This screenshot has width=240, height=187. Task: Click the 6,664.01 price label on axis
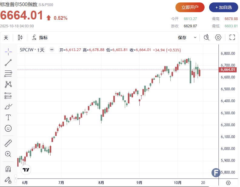pos(228,70)
